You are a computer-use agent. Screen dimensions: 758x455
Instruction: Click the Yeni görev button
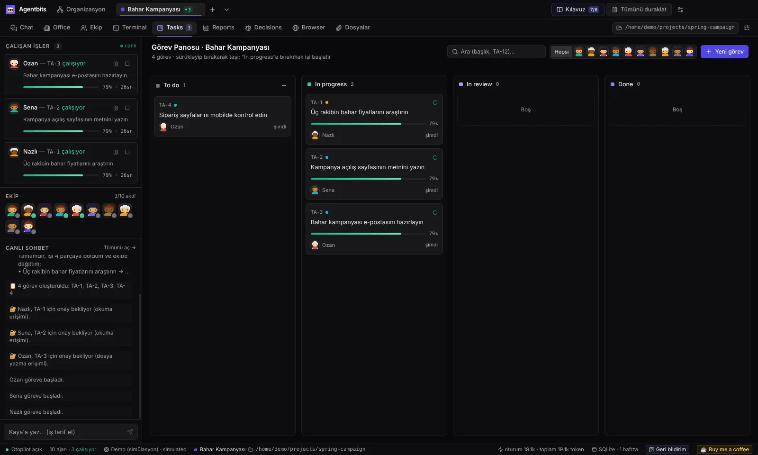[x=724, y=52]
